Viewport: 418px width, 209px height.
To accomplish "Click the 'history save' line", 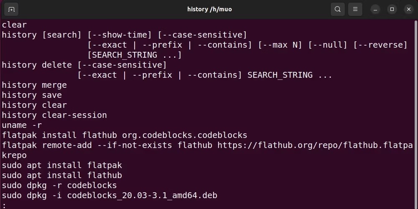I will pyautogui.click(x=32, y=95).
